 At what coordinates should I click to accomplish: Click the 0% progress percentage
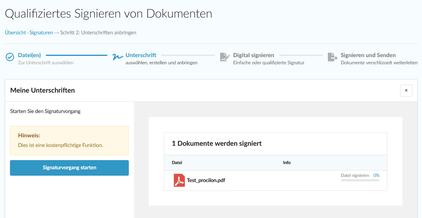point(376,175)
